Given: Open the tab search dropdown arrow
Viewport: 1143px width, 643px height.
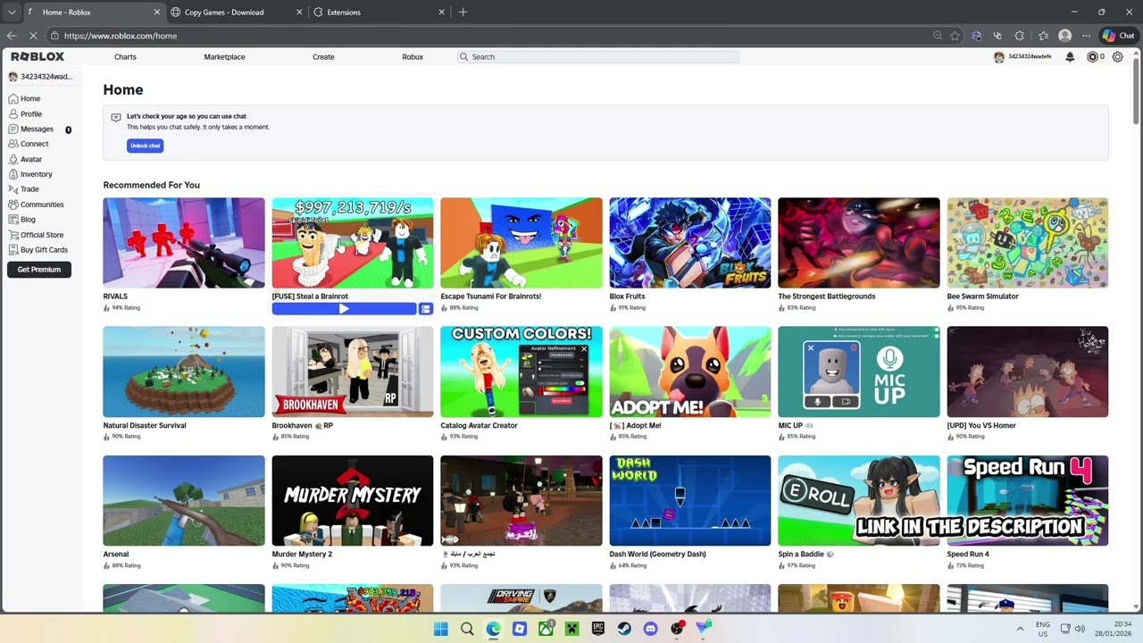Looking at the screenshot, I should point(12,13).
